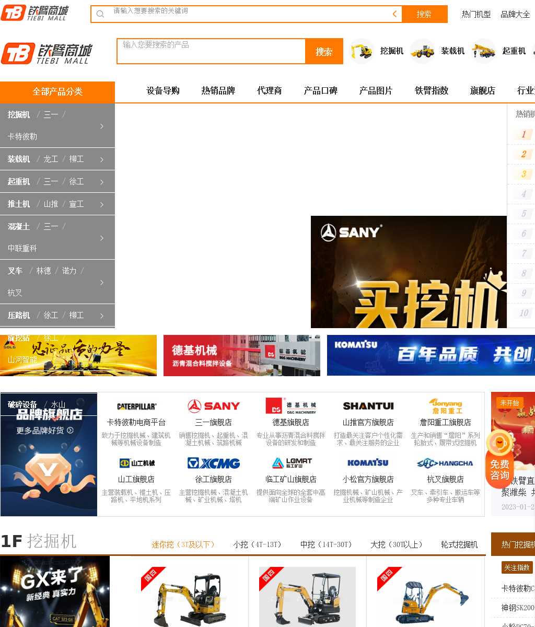Open the 热销品牌 nav item
535x627 pixels.
click(218, 91)
